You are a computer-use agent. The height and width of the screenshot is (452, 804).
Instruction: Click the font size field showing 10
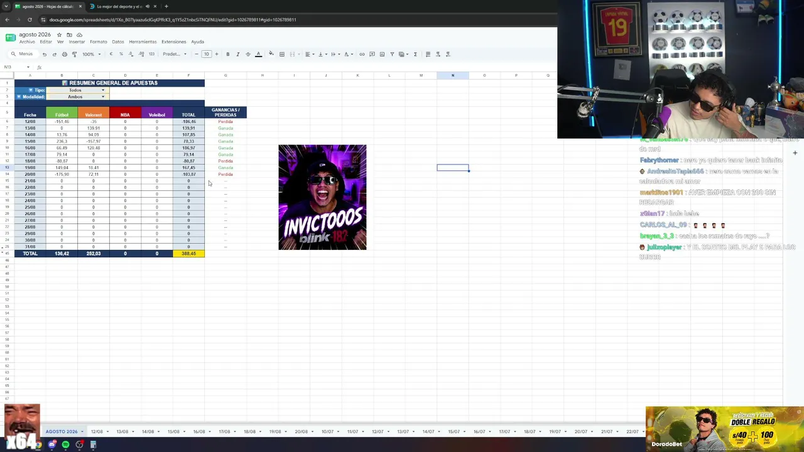coord(206,54)
